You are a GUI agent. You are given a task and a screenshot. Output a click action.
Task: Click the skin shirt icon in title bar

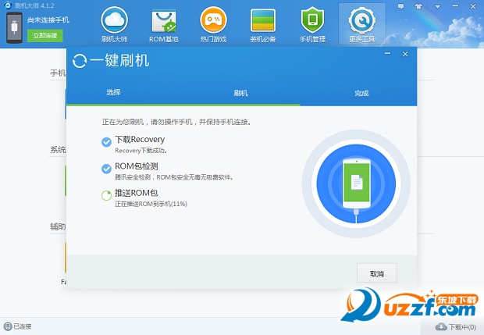(x=418, y=6)
